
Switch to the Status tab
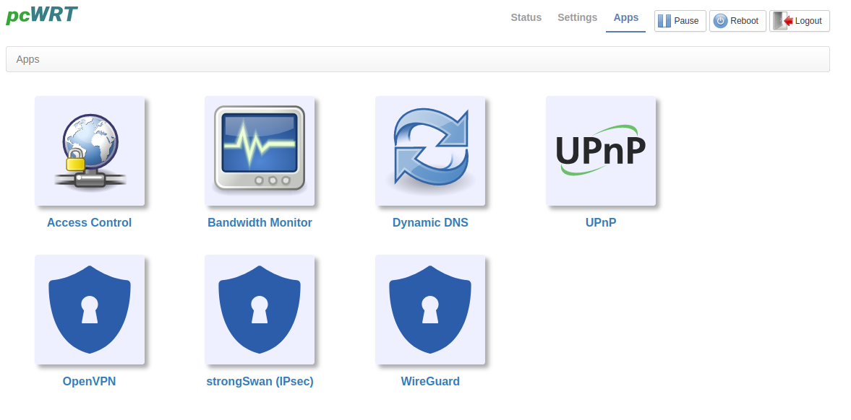[526, 18]
